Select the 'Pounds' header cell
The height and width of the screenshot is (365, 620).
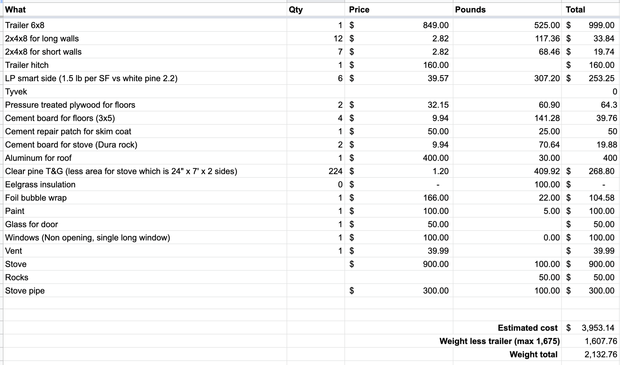pyautogui.click(x=507, y=10)
